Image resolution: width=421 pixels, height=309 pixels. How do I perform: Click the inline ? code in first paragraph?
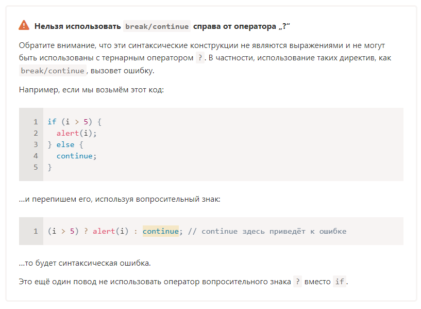[x=200, y=58]
